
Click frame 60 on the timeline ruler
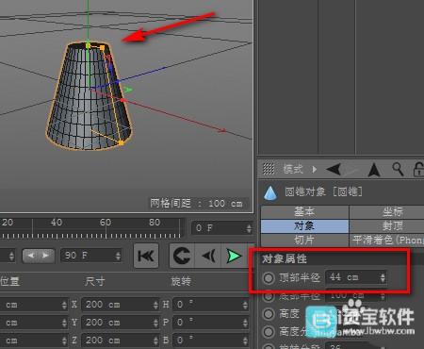click(106, 223)
